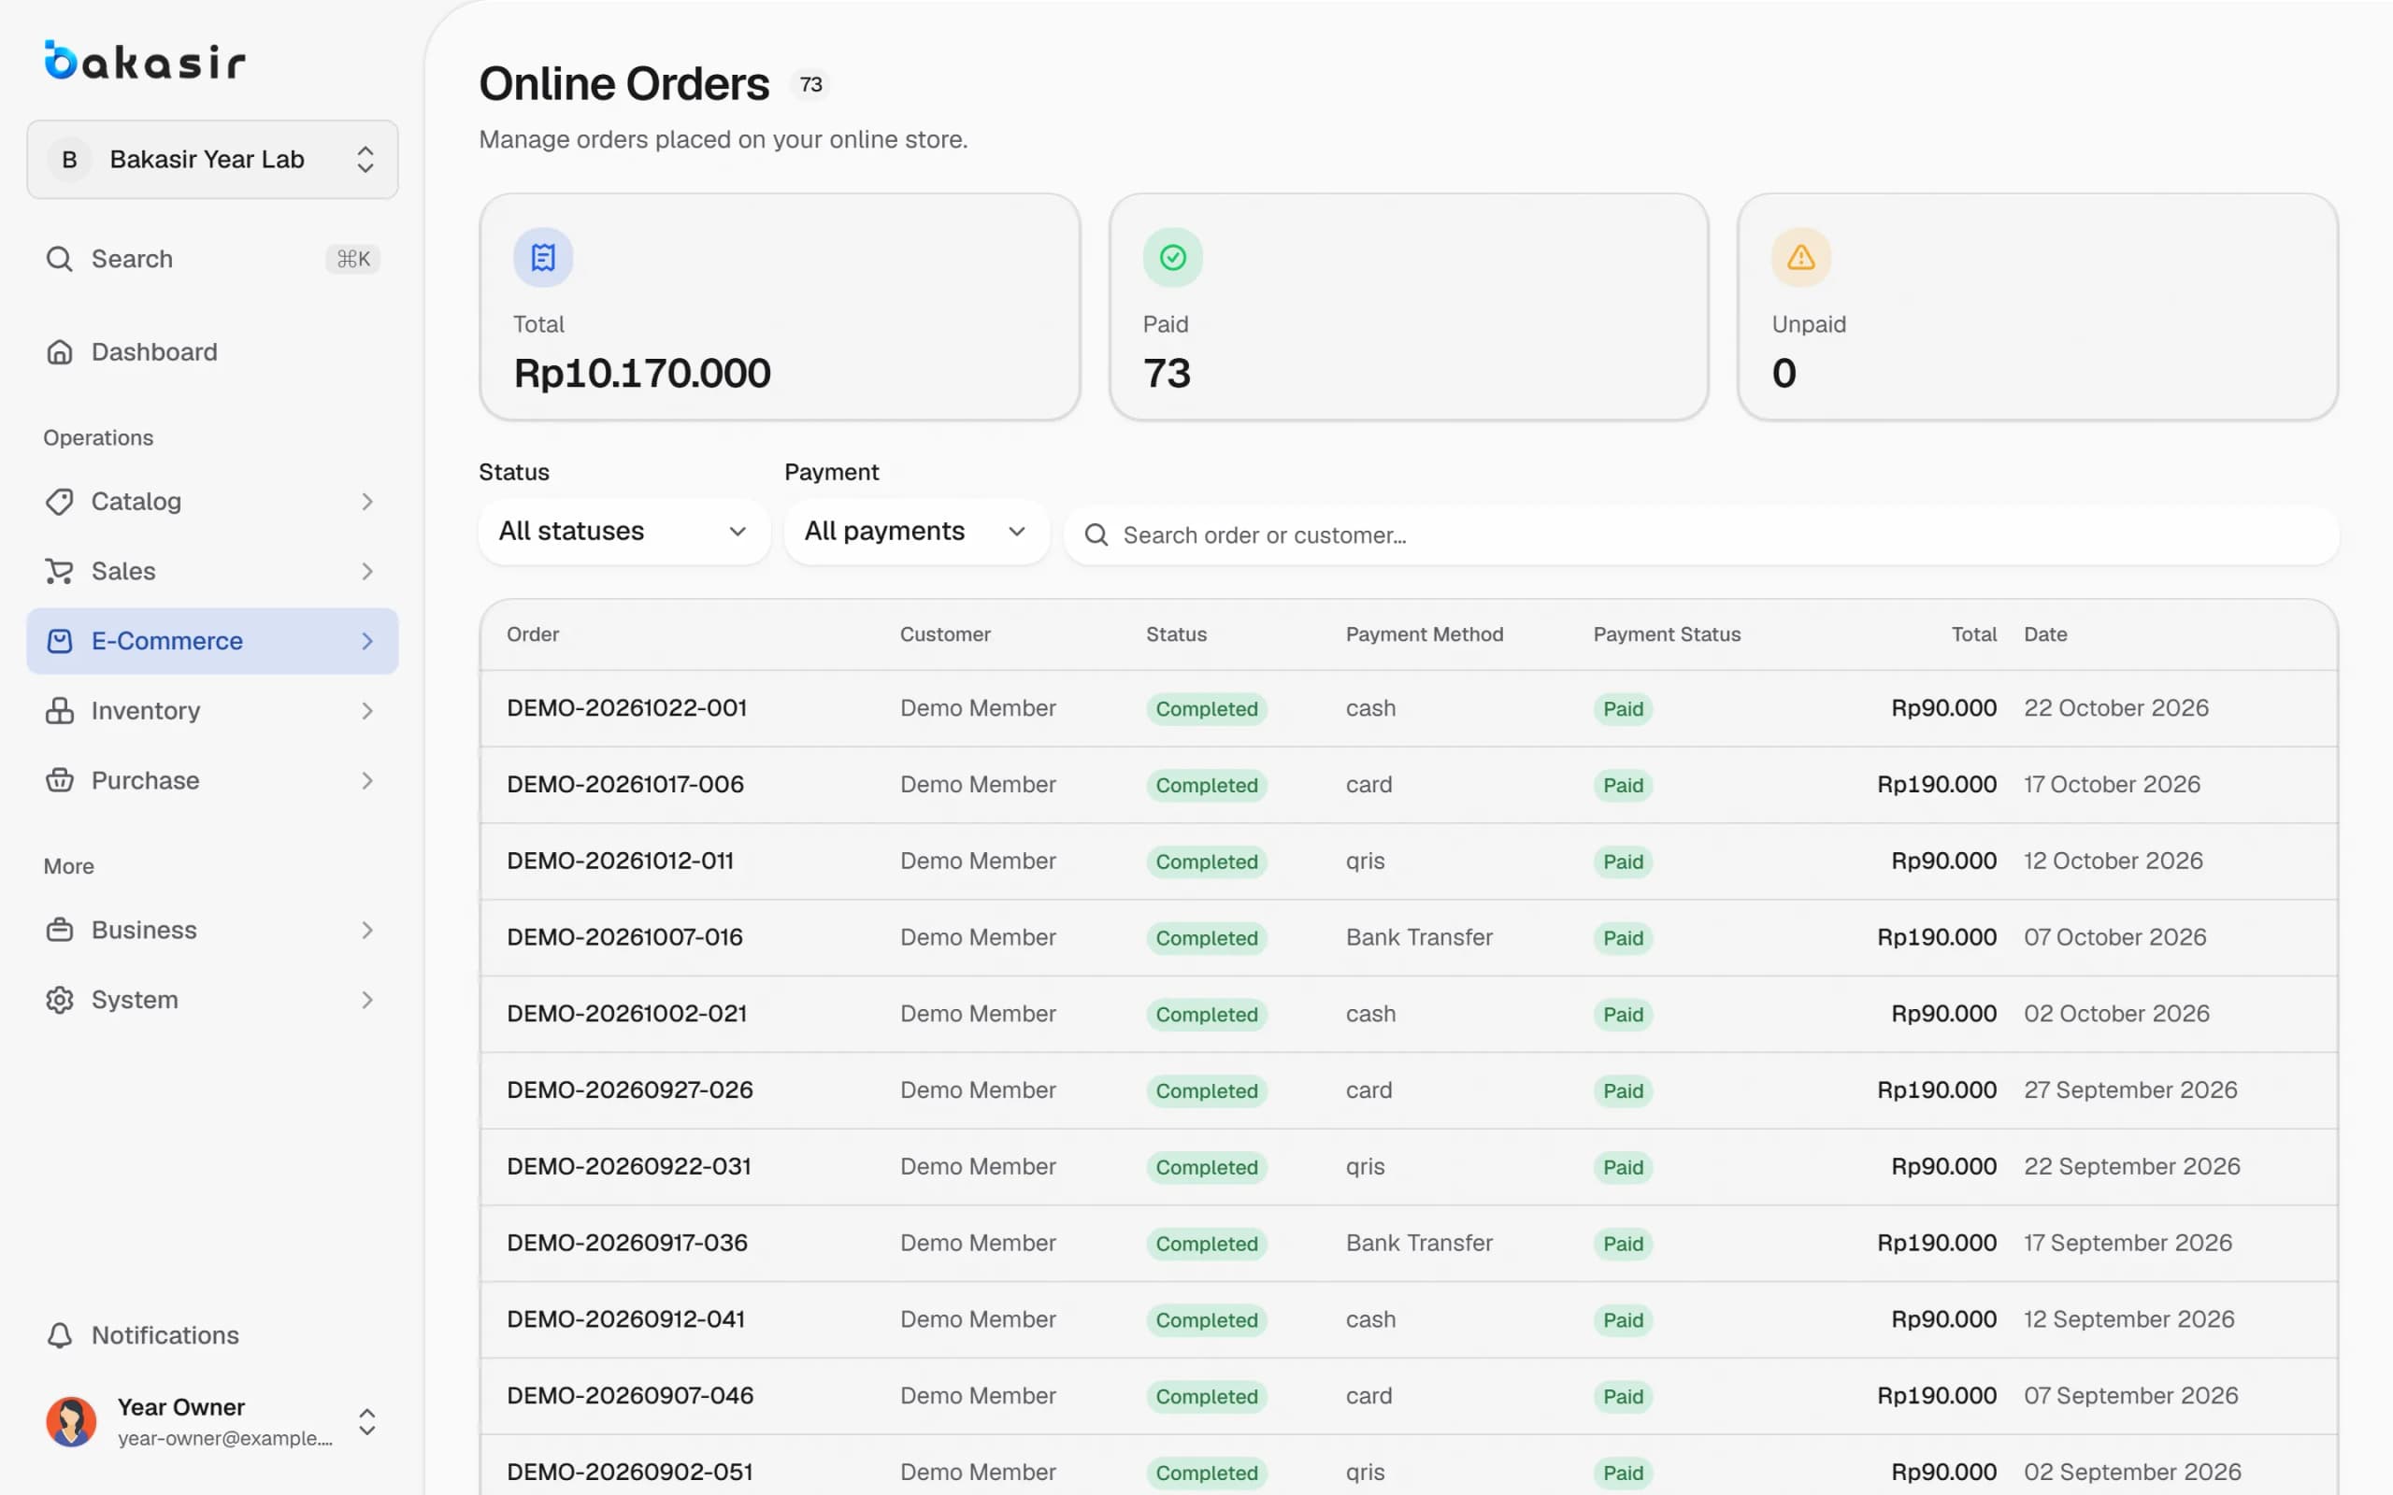
Task: Open the Business sidebar section
Action: point(212,931)
